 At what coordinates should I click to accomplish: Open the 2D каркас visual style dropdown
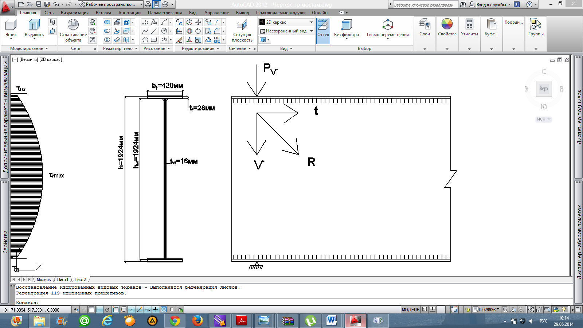tap(286, 22)
